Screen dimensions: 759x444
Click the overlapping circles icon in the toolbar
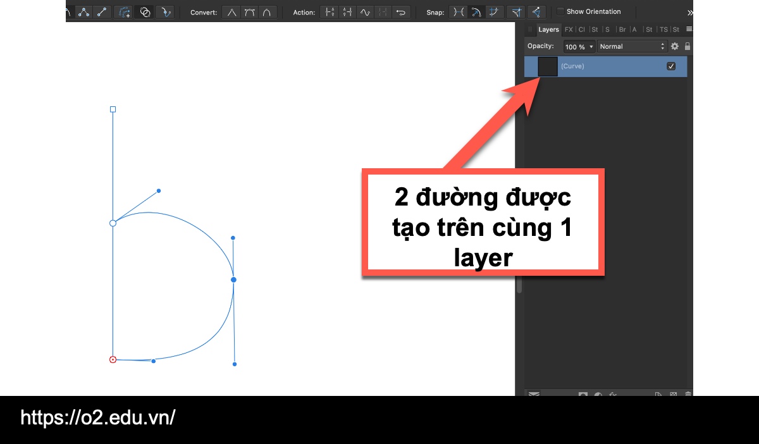point(145,12)
